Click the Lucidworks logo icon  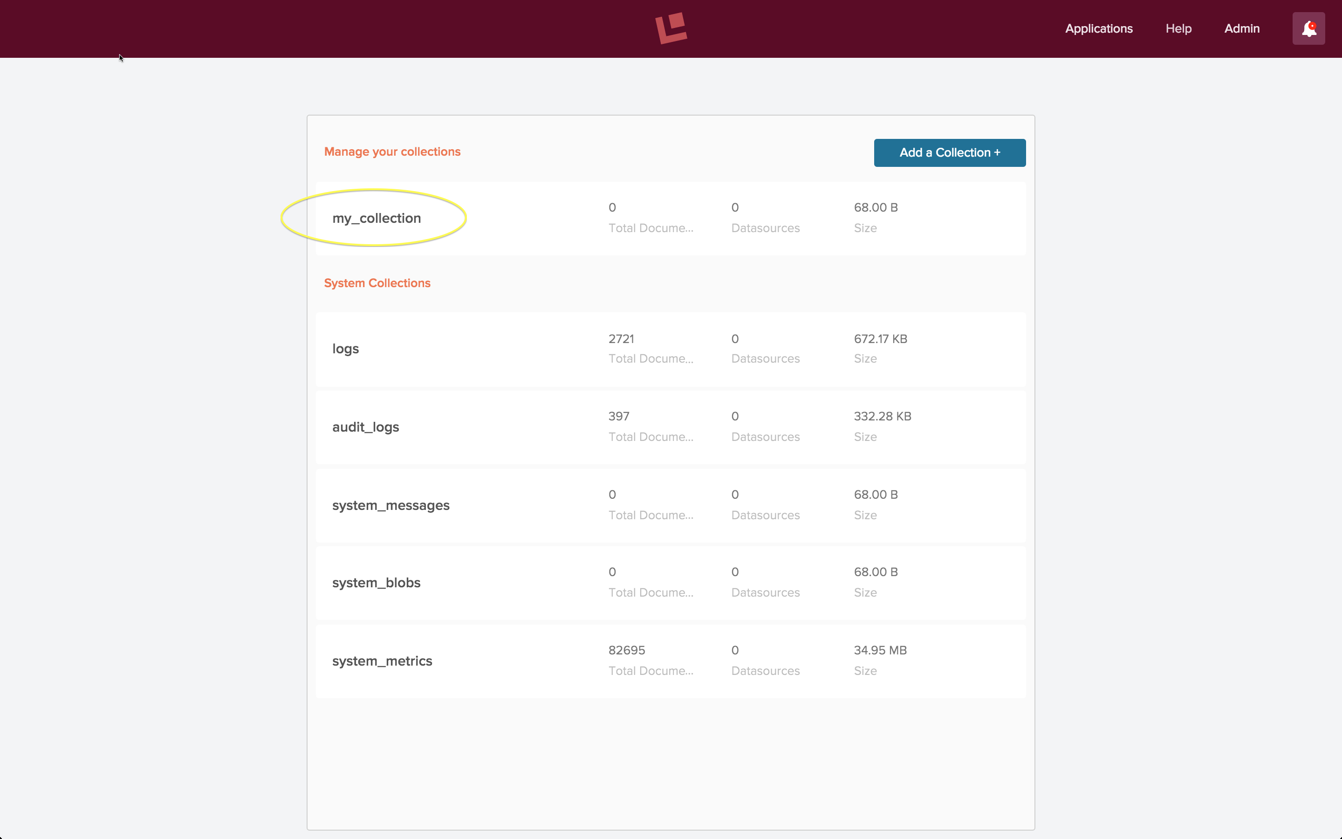coord(671,28)
